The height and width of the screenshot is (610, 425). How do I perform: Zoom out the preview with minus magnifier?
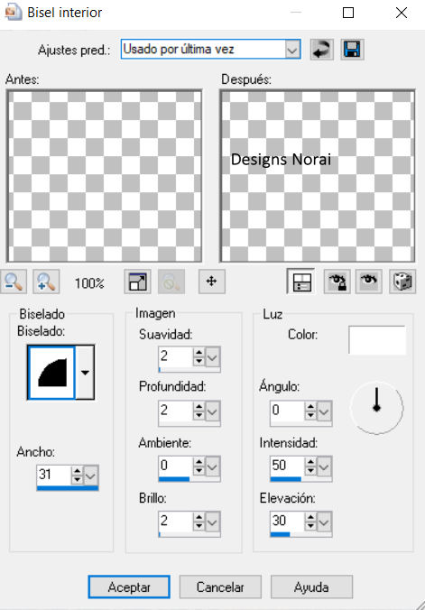click(14, 282)
